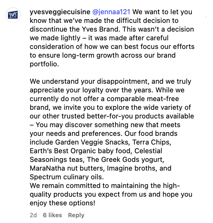The width and height of the screenshot is (213, 223).
Task: Click 'The Greek Gods yogurt' text
Action: 125,160
